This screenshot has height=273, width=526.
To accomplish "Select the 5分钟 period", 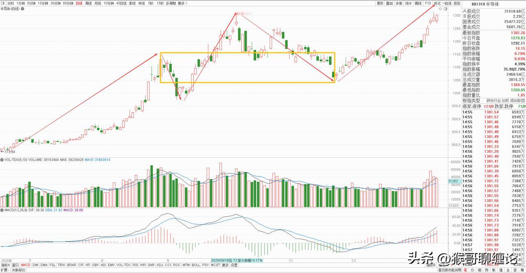I will 31,3.
